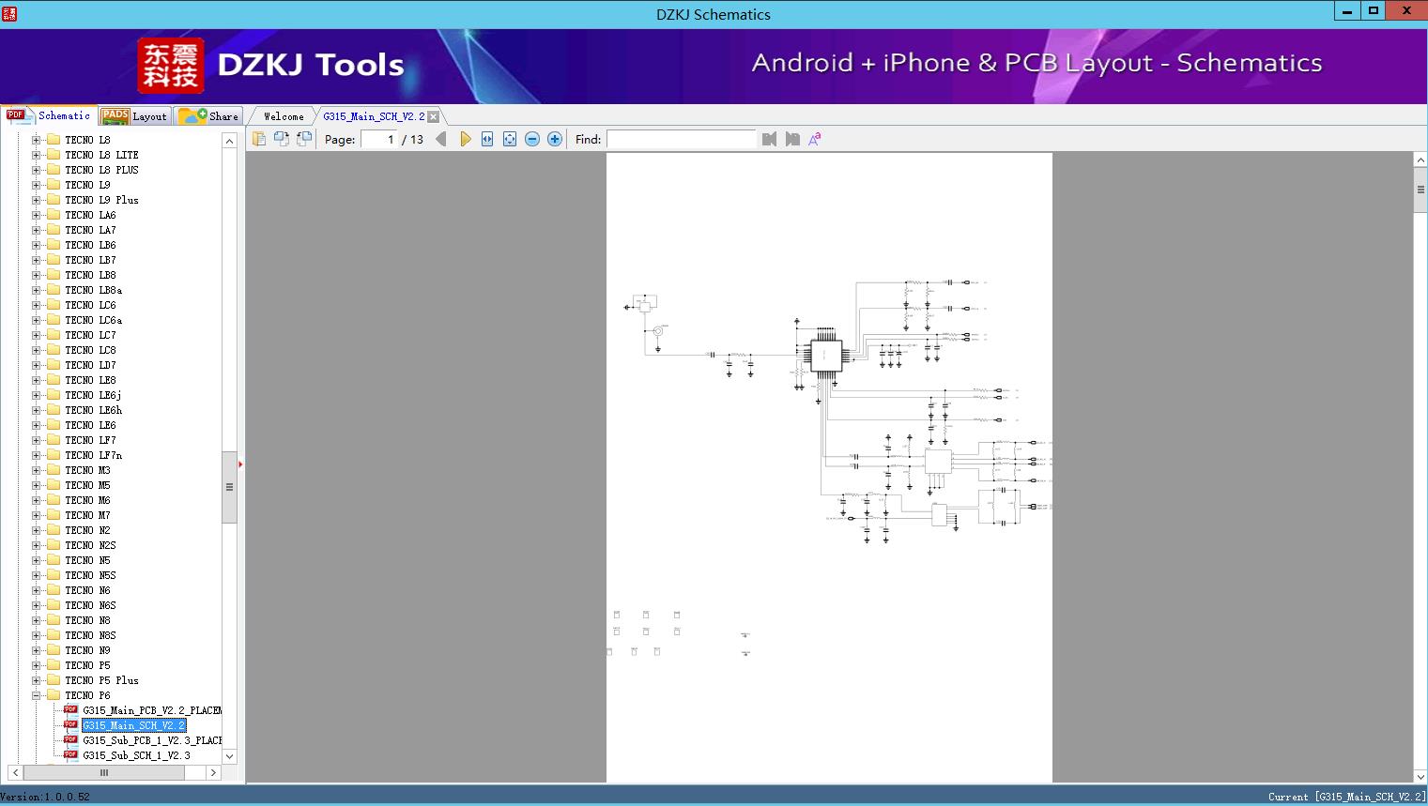Zoom out with the minus icon

pyautogui.click(x=532, y=139)
